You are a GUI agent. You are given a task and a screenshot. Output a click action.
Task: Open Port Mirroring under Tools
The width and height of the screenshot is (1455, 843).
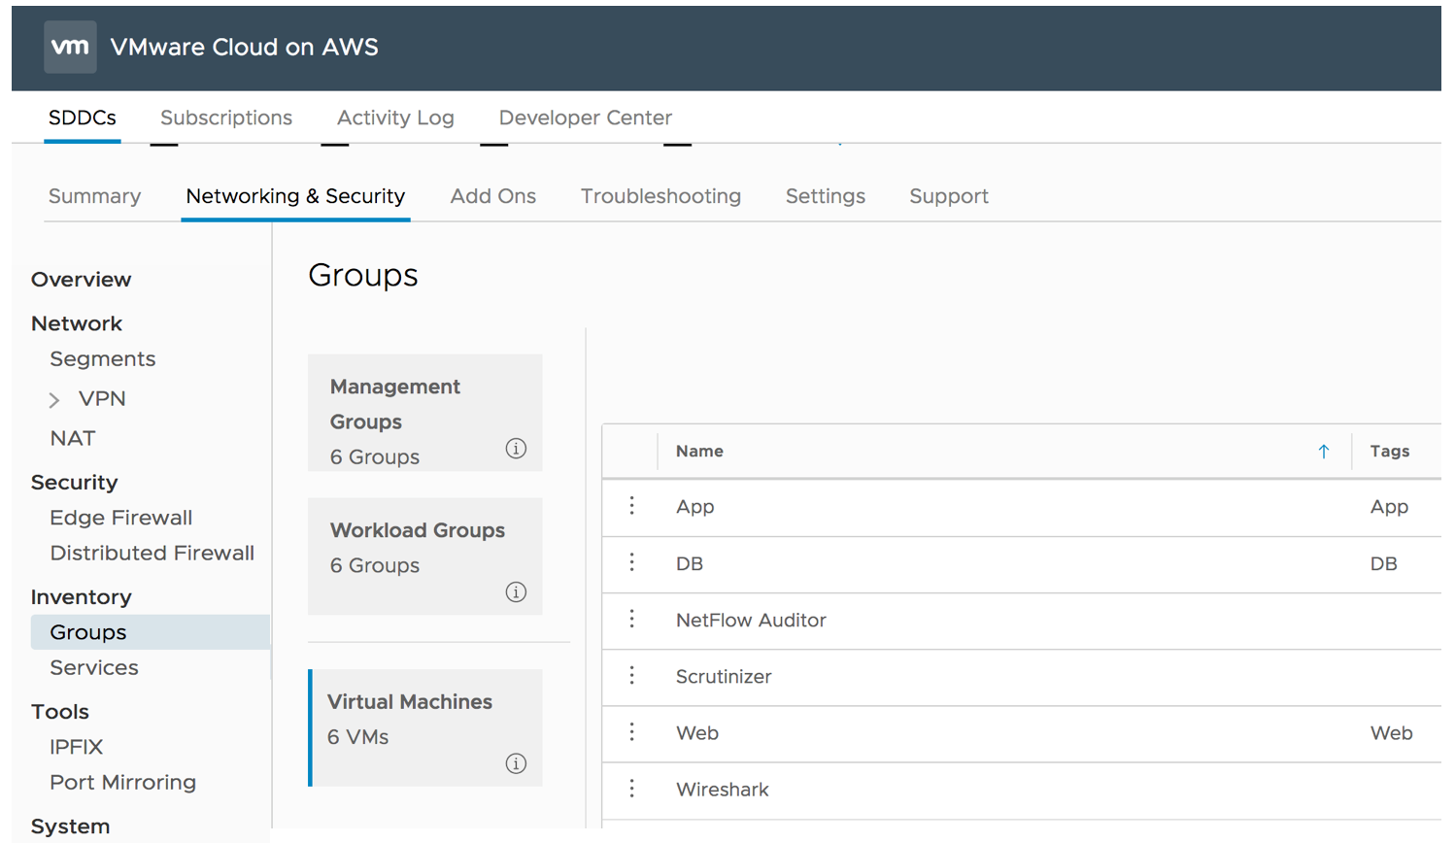click(x=123, y=783)
